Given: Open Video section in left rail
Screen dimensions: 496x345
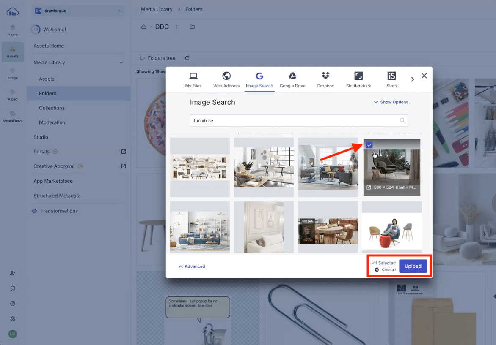Looking at the screenshot, I should pos(12,95).
